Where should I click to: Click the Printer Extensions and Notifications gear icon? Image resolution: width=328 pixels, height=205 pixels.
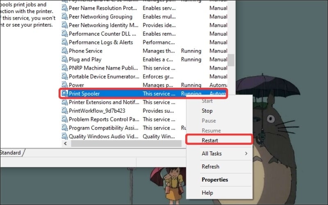pos(64,102)
